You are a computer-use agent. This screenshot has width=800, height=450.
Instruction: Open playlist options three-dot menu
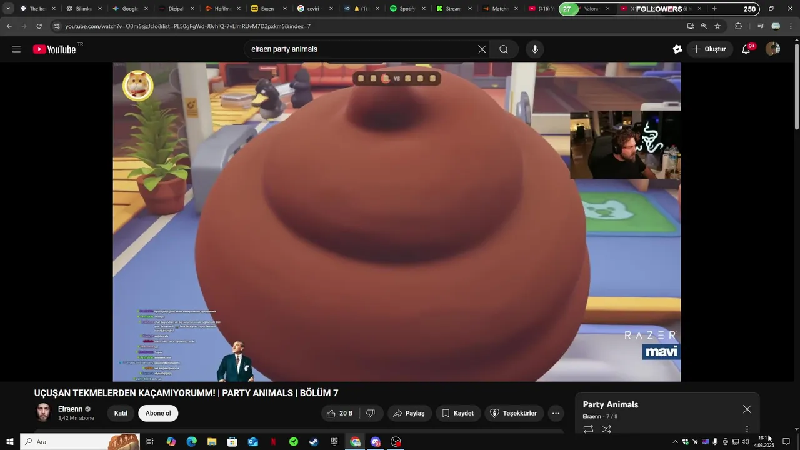[747, 429]
